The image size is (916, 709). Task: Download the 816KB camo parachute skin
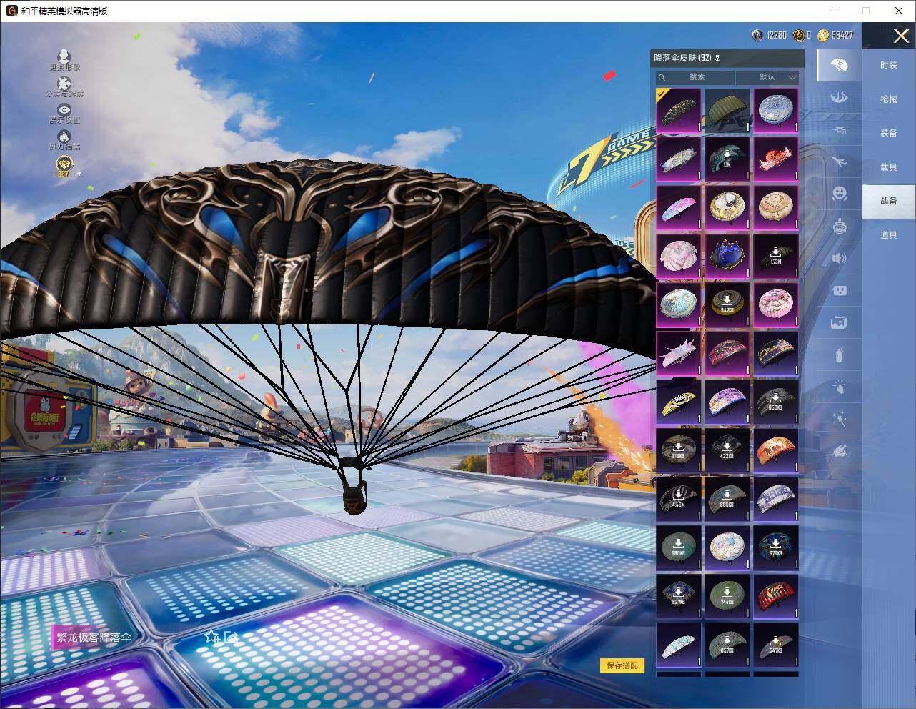tap(679, 450)
